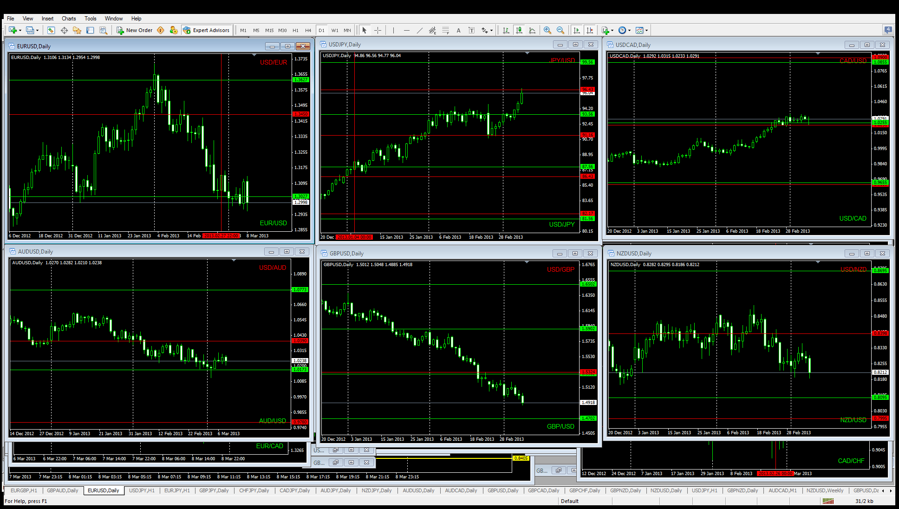Toggle the Market Watch panel icon
Viewport: 899px width, 509px height.
pos(51,30)
